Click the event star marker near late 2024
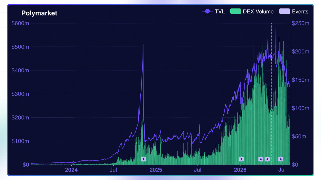 [144, 159]
